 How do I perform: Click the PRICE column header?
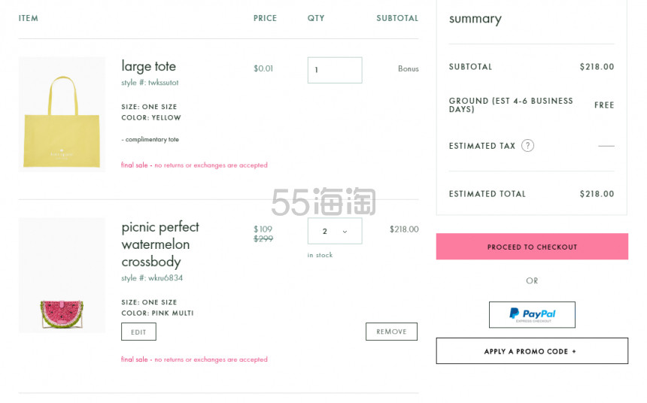point(265,18)
